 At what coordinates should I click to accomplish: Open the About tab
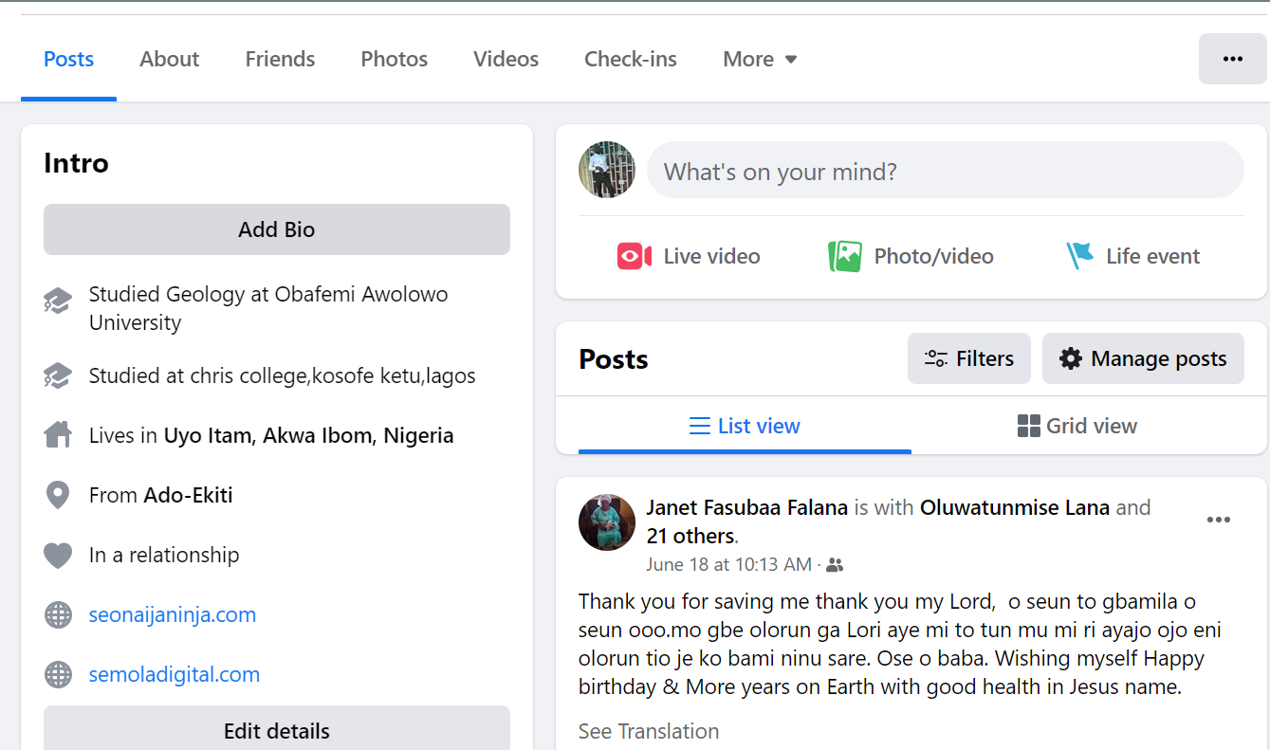[x=169, y=59]
